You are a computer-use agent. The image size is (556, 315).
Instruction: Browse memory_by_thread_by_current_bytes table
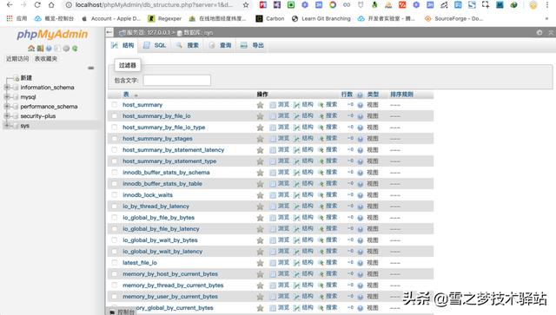(280, 285)
